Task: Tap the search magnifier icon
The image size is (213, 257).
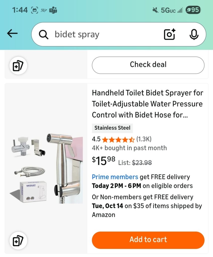Action: [x=44, y=35]
